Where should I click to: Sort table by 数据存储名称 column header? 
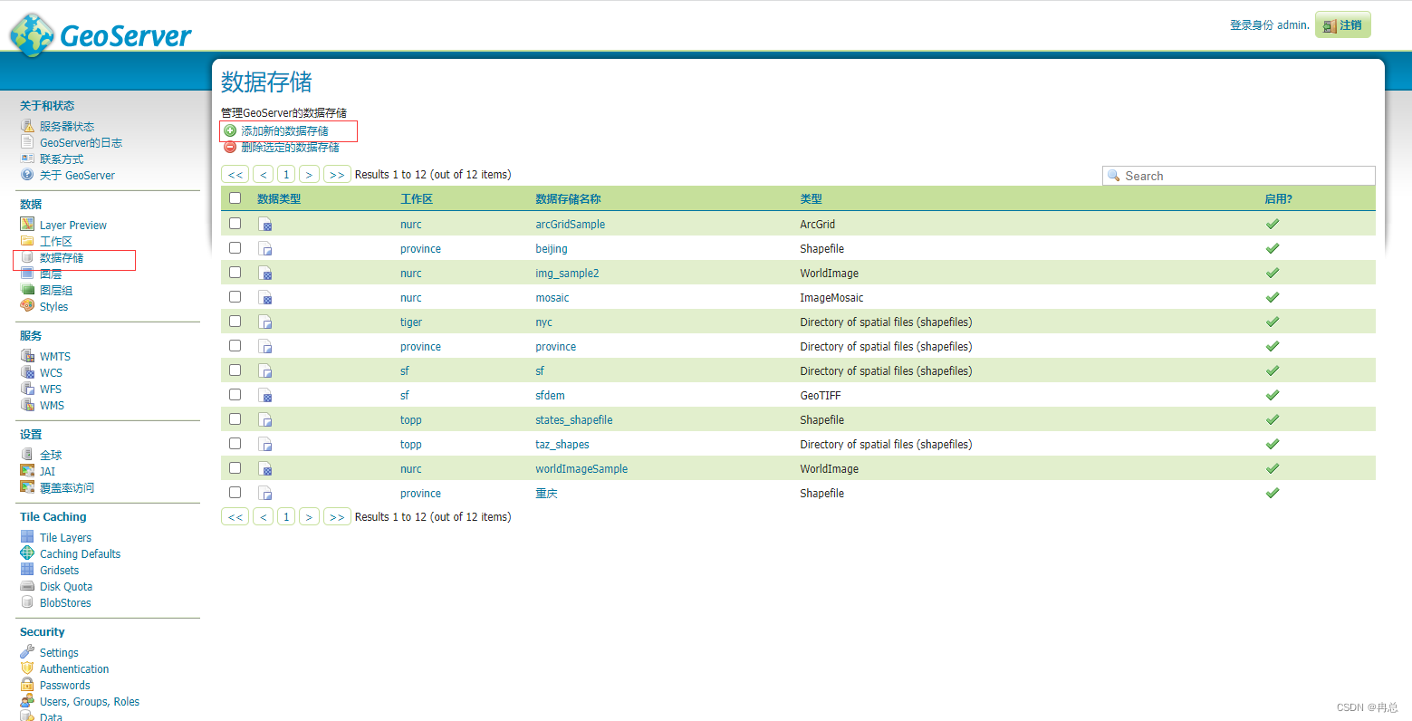[x=568, y=198]
